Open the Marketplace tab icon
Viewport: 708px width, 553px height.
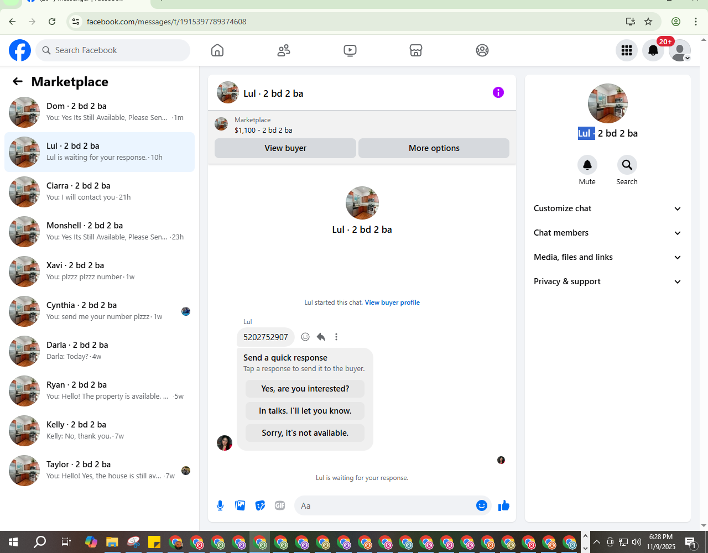click(x=416, y=50)
